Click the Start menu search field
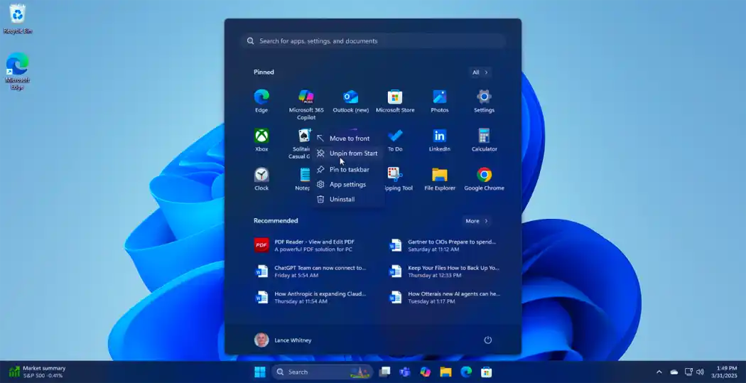Image resolution: width=746 pixels, height=383 pixels. (x=373, y=41)
